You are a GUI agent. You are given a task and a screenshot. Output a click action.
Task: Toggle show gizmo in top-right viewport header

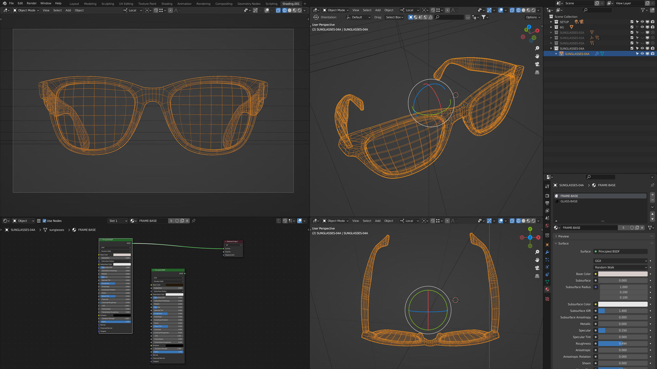pos(489,10)
